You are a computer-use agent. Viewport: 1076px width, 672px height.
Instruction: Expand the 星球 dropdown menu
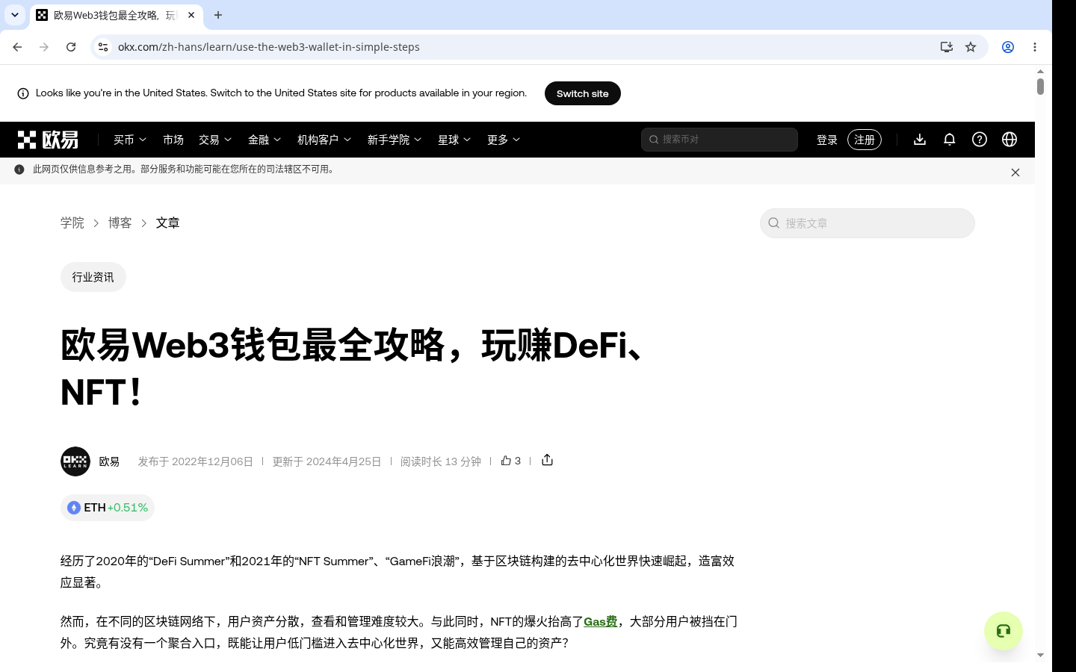(454, 140)
